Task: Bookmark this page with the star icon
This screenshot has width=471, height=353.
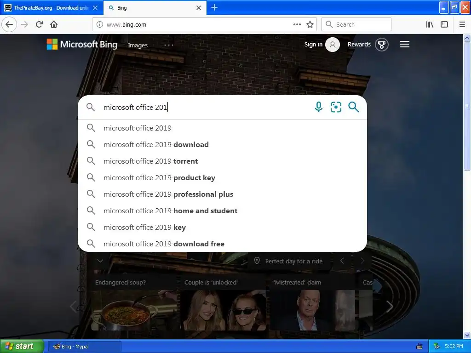Action: tap(310, 24)
